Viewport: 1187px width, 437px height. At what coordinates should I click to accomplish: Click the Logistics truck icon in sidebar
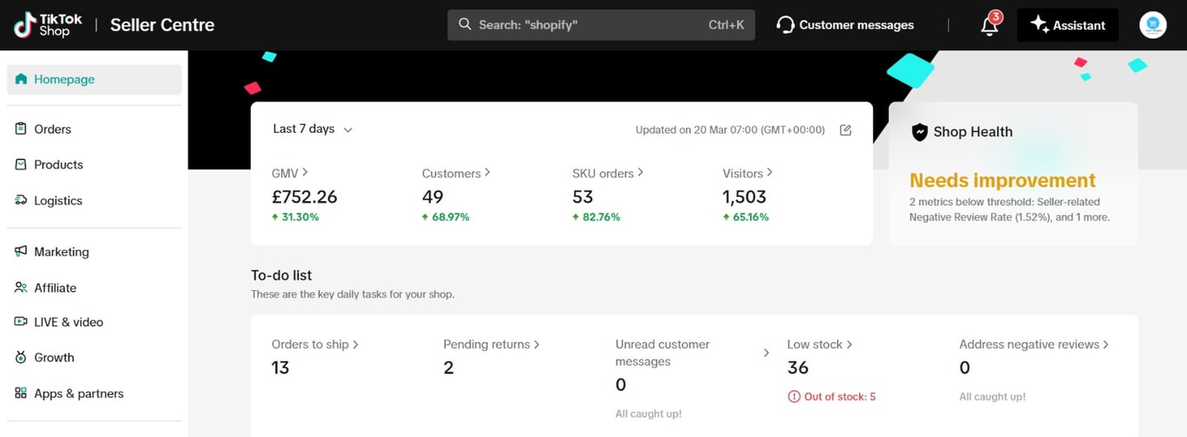21,200
